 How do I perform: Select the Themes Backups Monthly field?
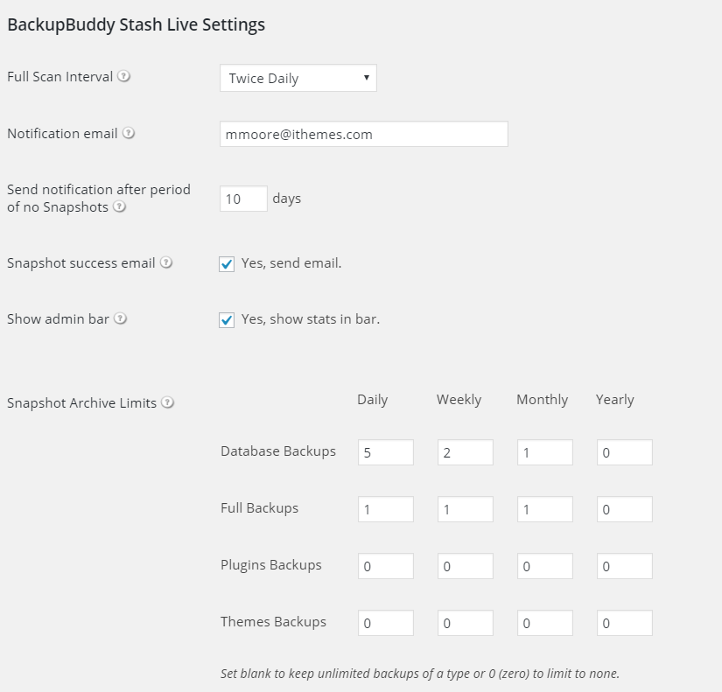coord(545,623)
